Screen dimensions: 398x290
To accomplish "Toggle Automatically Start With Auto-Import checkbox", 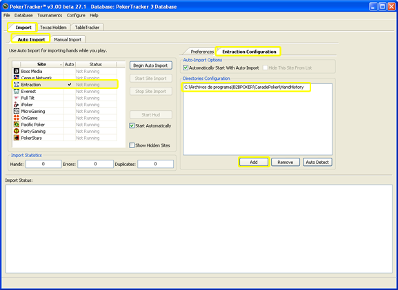I will [186, 68].
